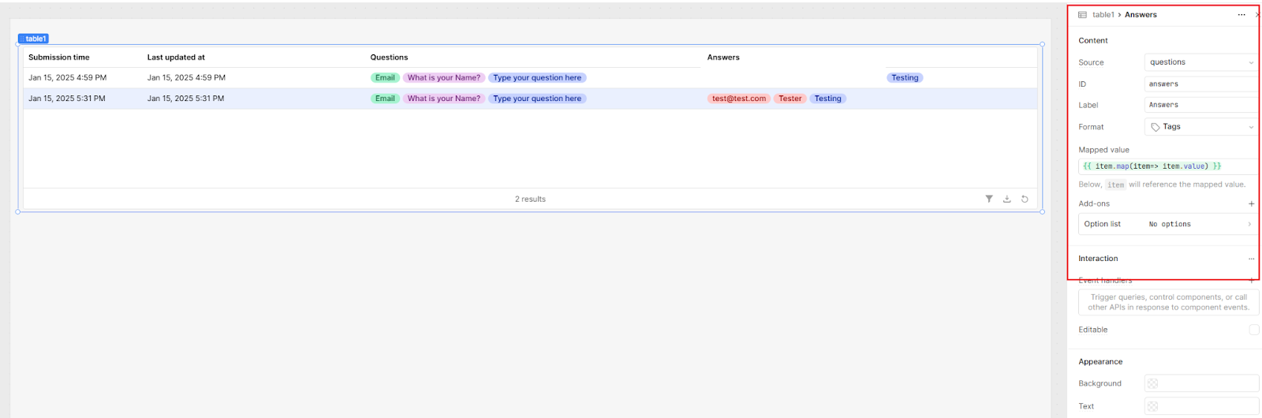Click the Content section heading

tap(1093, 40)
